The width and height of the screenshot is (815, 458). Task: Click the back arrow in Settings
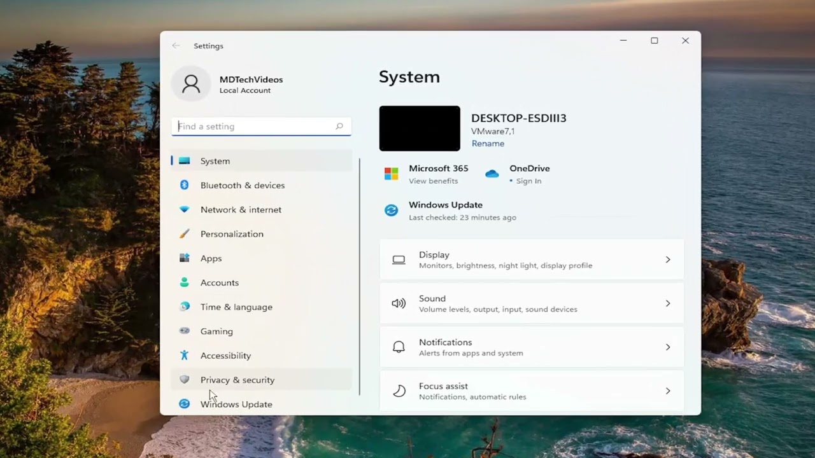coord(176,46)
